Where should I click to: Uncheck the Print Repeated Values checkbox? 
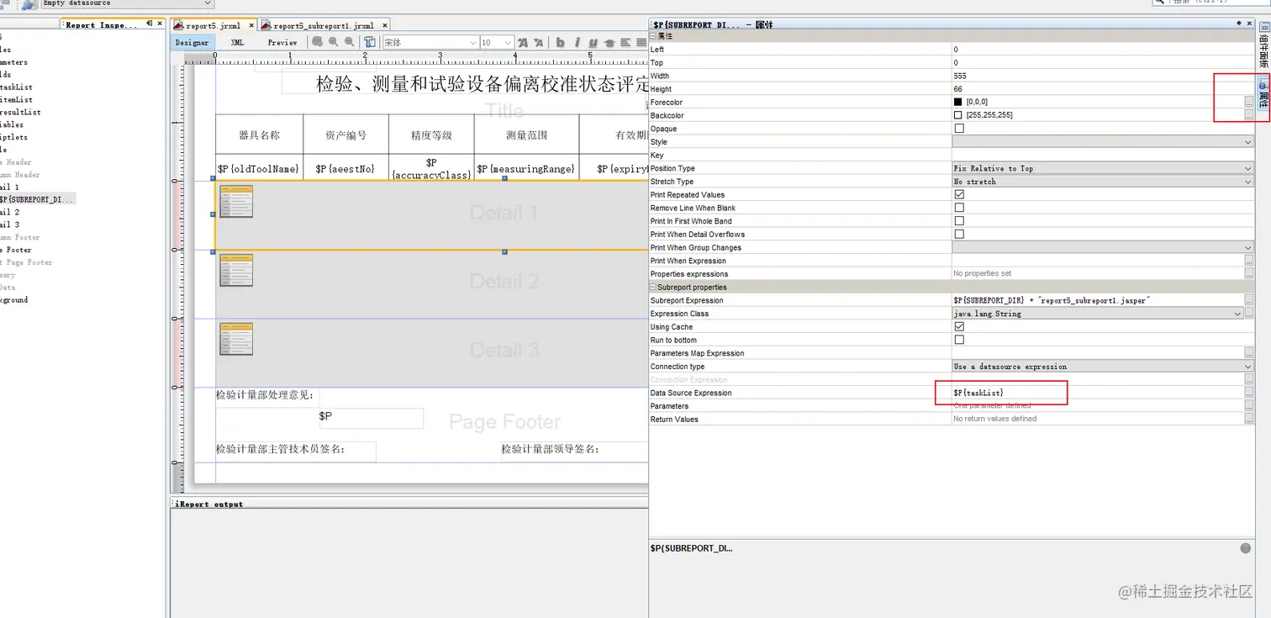pyautogui.click(x=957, y=194)
